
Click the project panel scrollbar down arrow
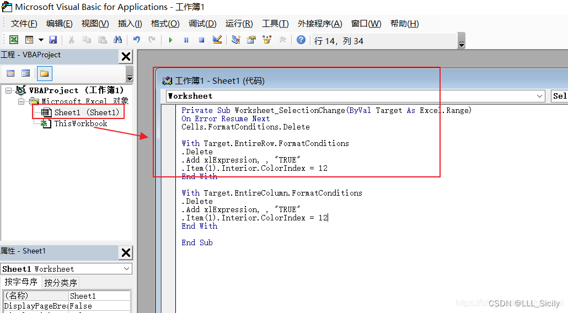130,78
